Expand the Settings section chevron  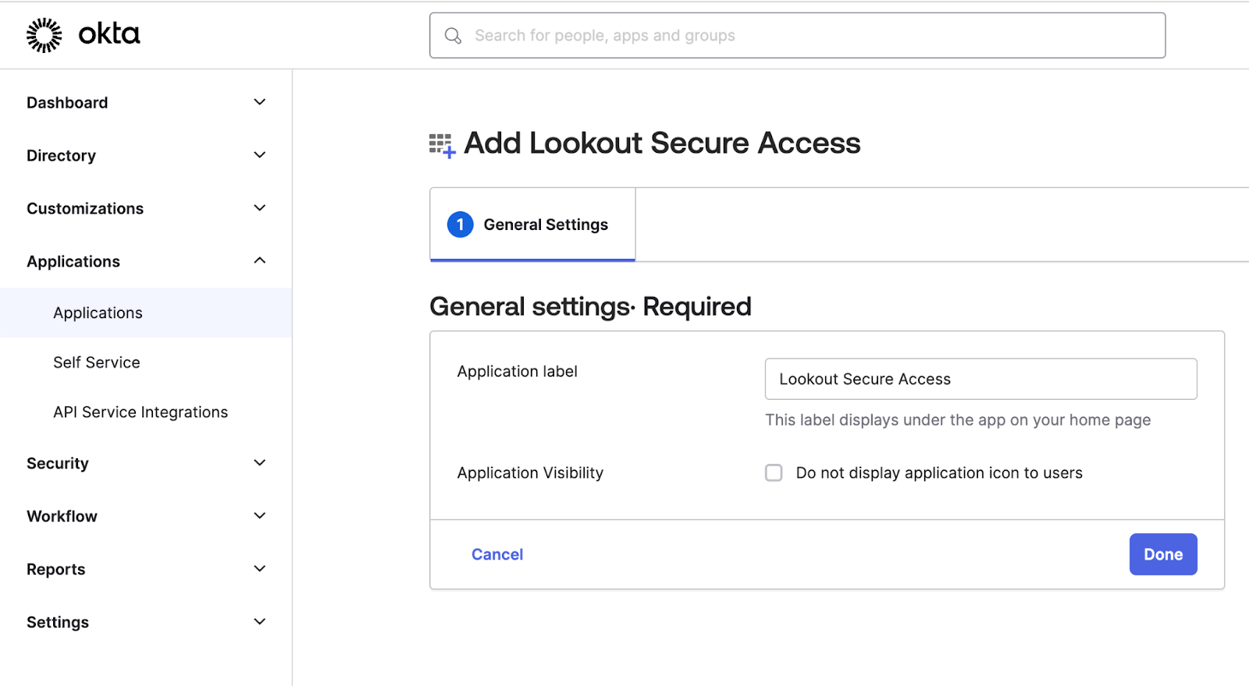coord(260,622)
